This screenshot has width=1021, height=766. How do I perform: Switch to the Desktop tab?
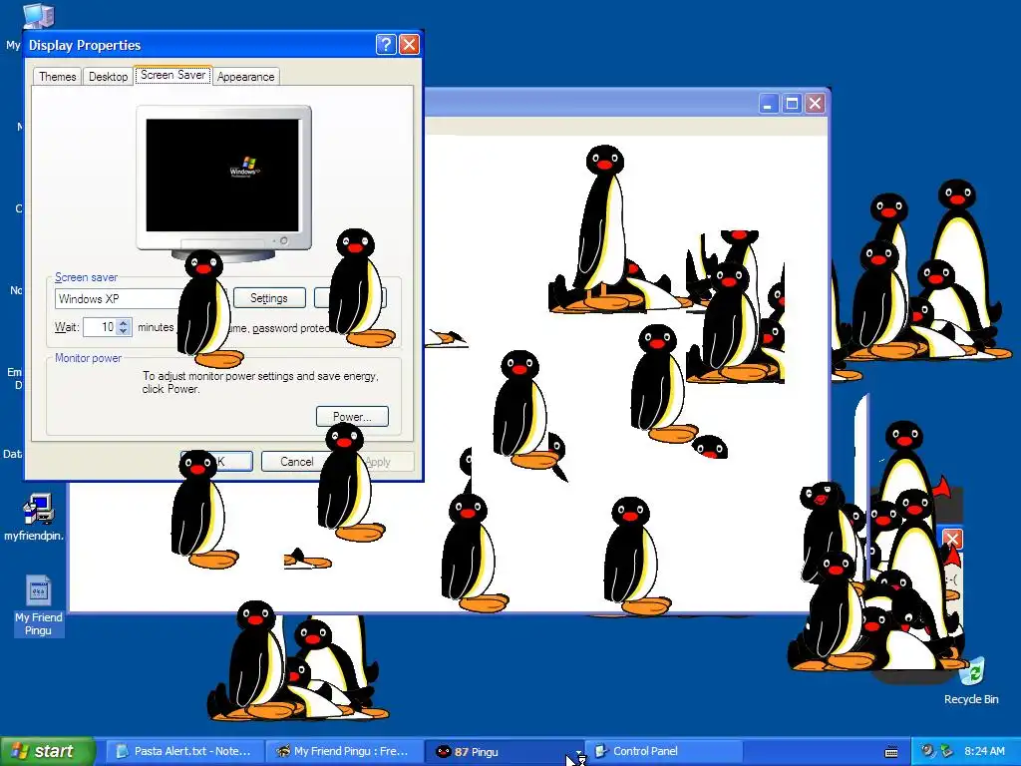(108, 77)
